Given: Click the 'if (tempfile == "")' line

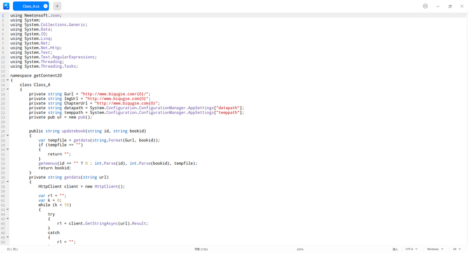Looking at the screenshot, I should pos(61,145).
